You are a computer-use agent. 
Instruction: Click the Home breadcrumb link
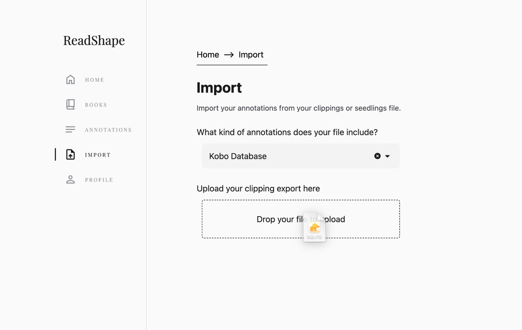(x=208, y=55)
